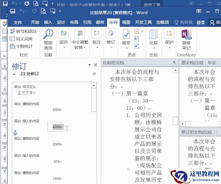The width and height of the screenshot is (221, 184).
Task: Click the 共享 share button
Action: (215, 22)
